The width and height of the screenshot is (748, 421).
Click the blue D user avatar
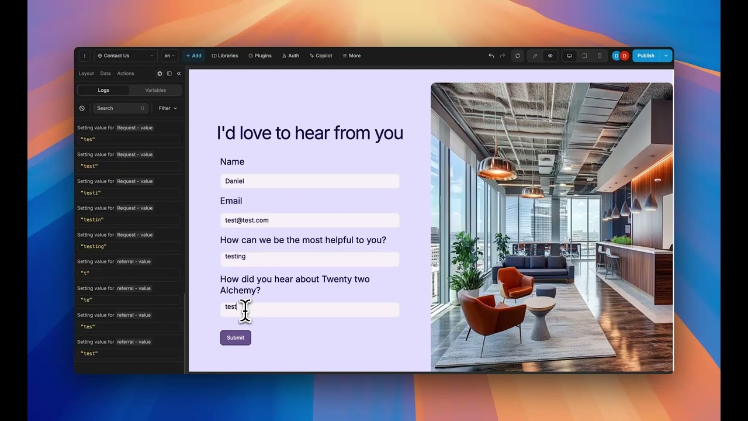pyautogui.click(x=616, y=56)
